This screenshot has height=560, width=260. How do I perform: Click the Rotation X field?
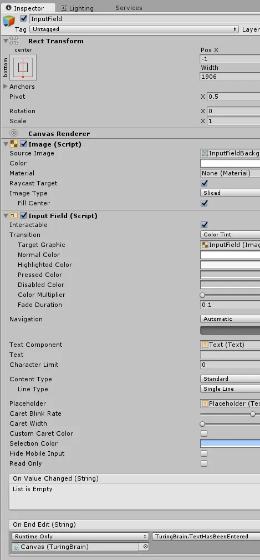(x=233, y=111)
